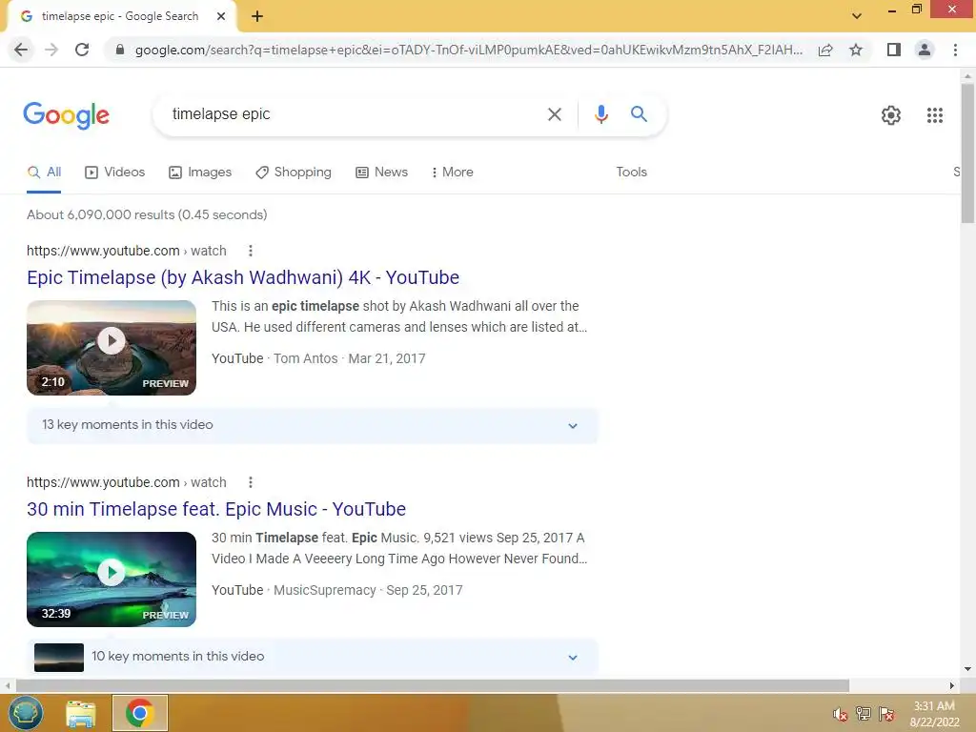This screenshot has width=976, height=732.
Task: Click Chrome icon in taskbar
Action: pos(139,713)
